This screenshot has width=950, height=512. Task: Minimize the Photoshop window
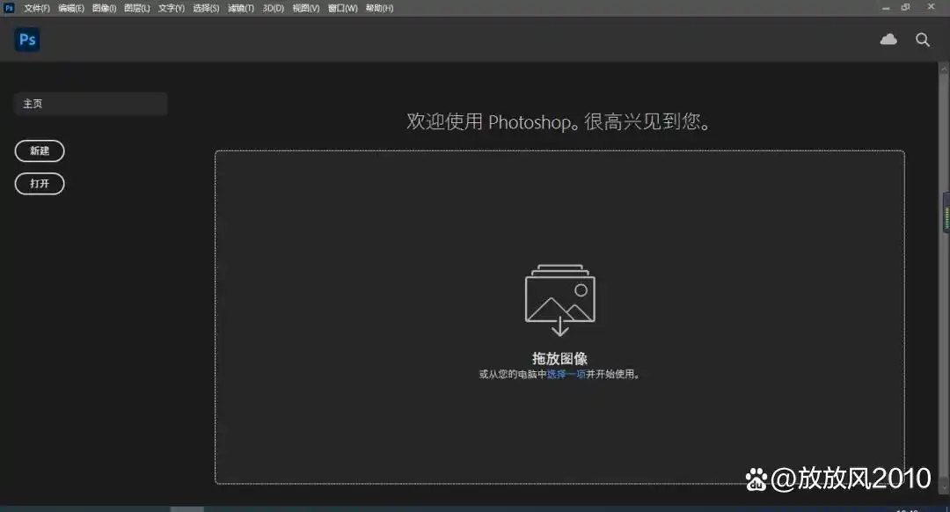click(886, 8)
